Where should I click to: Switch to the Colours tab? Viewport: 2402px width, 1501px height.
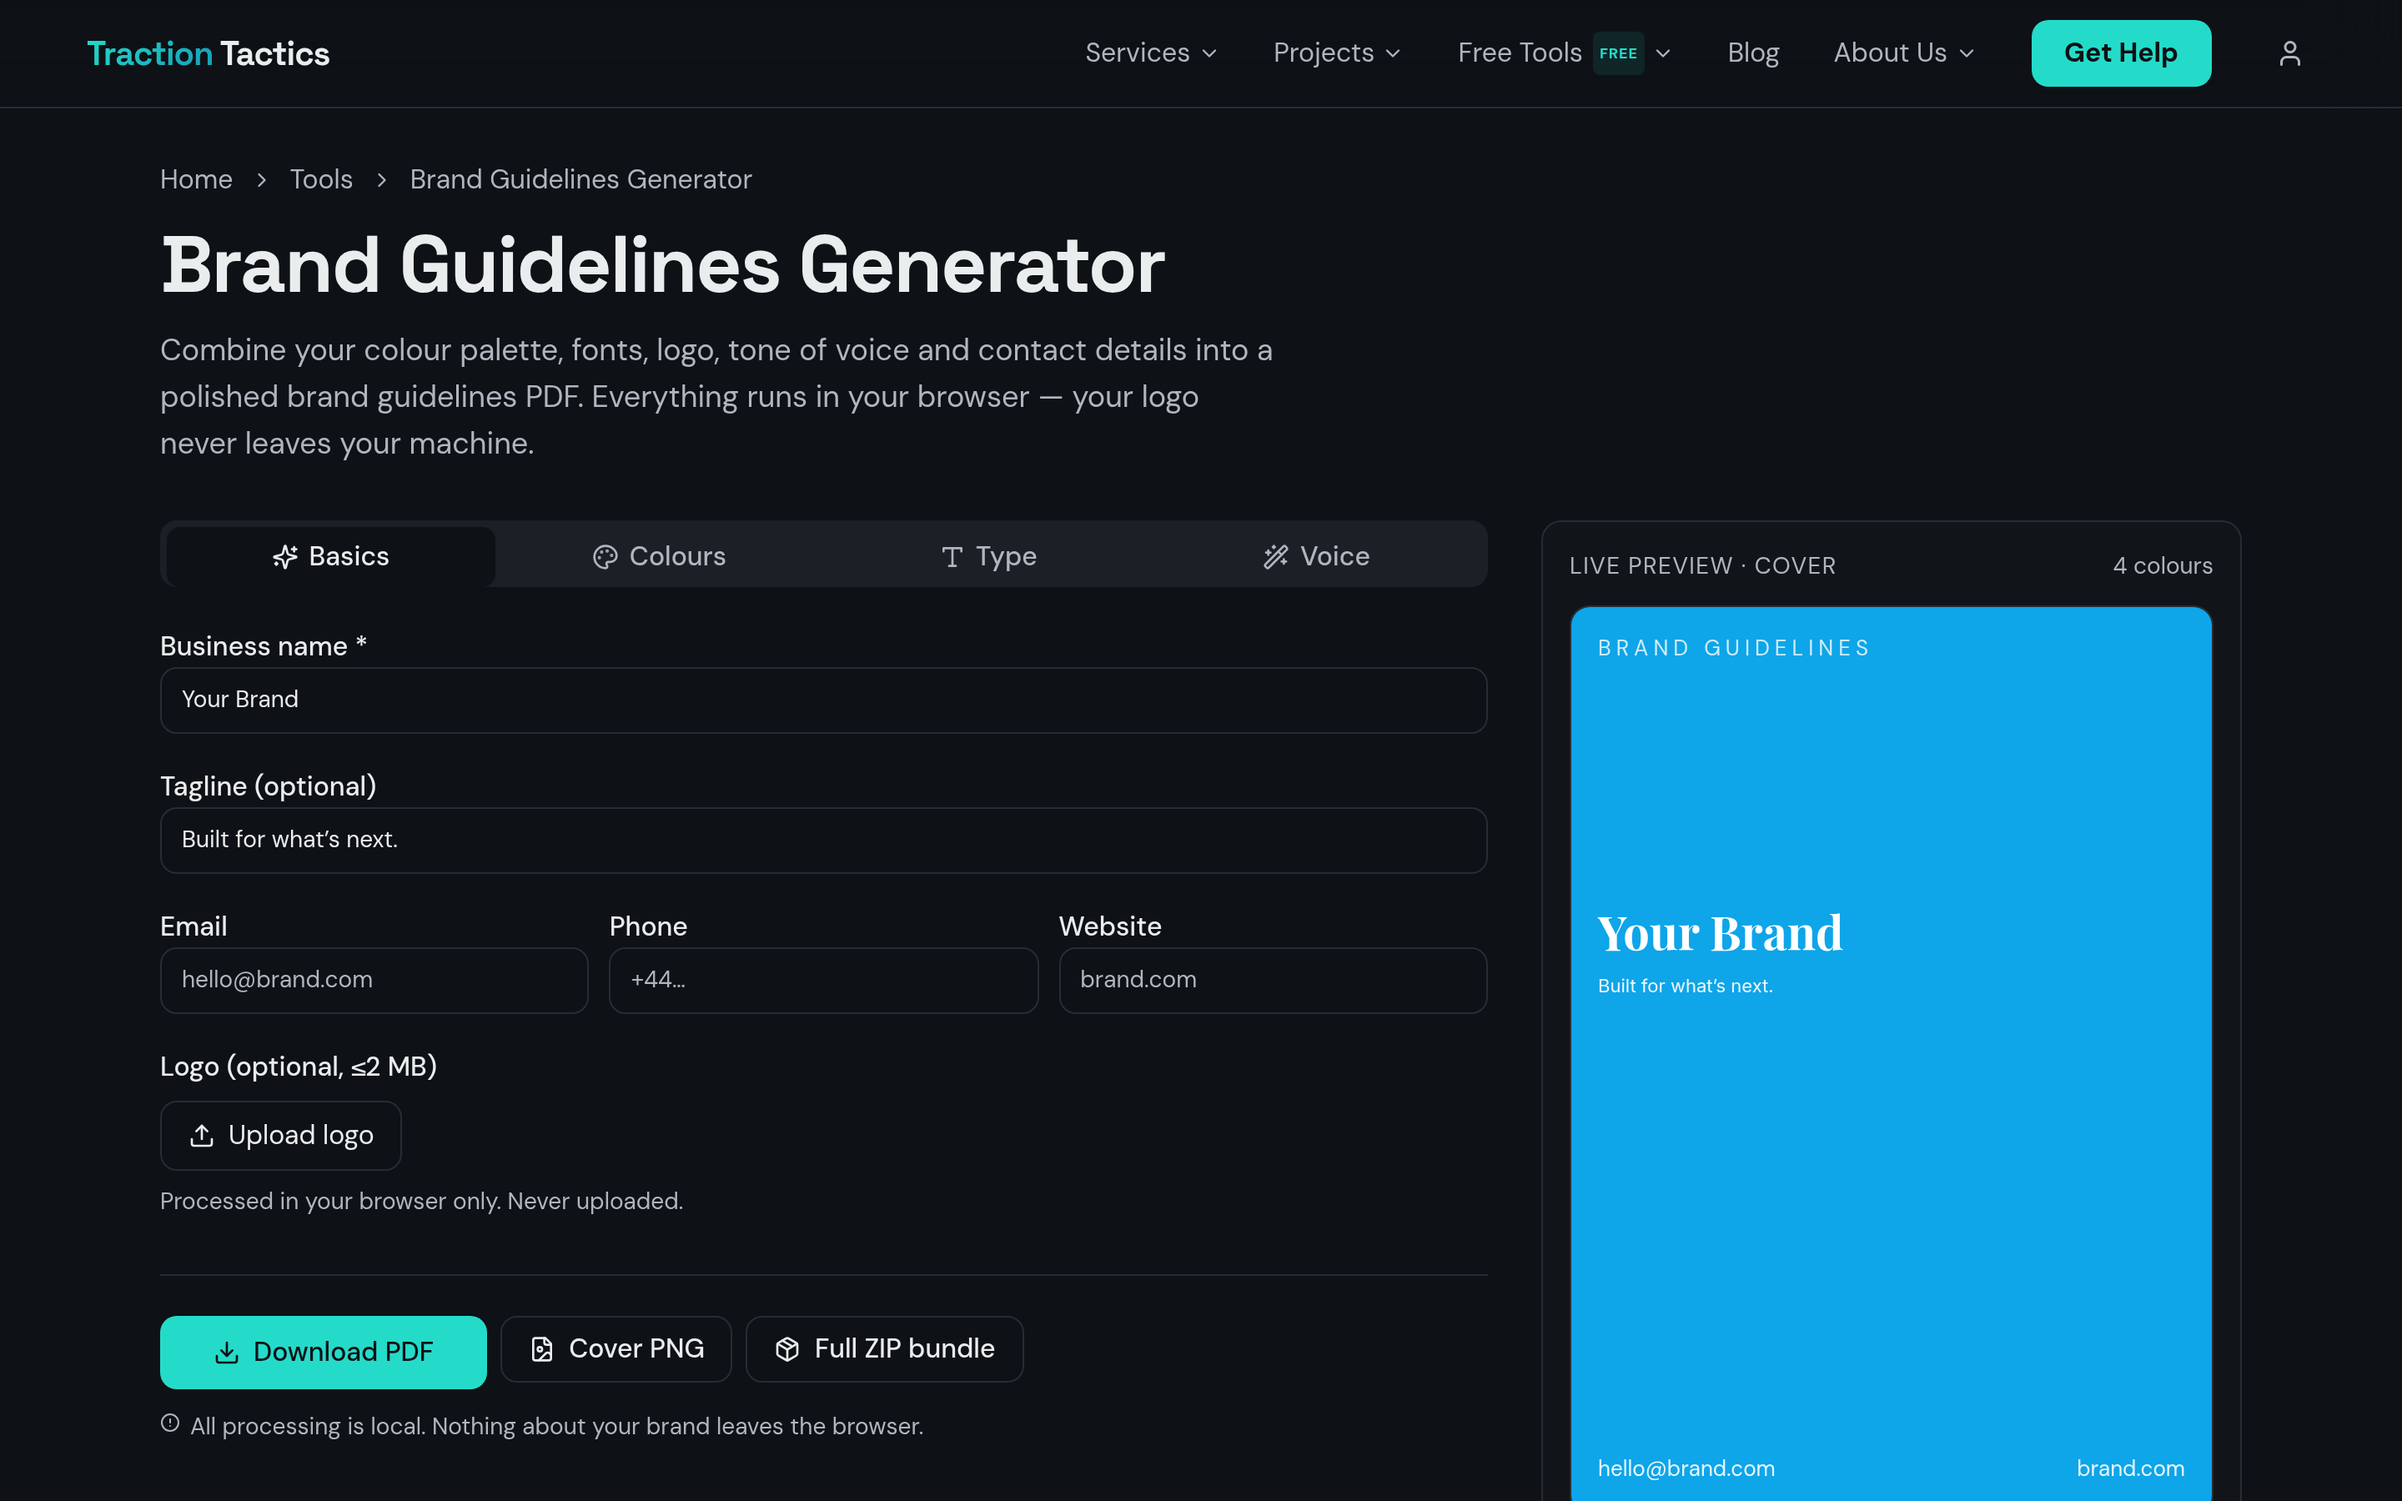659,556
